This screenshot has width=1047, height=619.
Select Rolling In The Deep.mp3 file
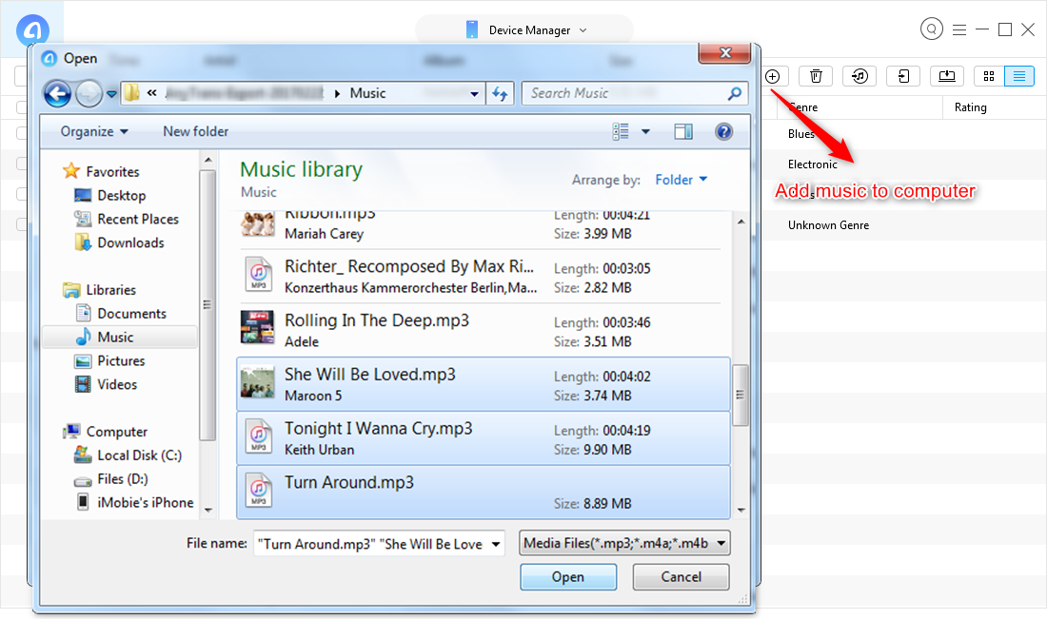point(377,321)
